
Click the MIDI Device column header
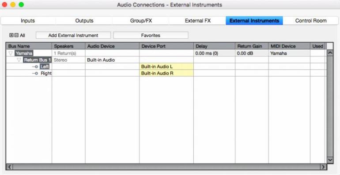[289, 46]
